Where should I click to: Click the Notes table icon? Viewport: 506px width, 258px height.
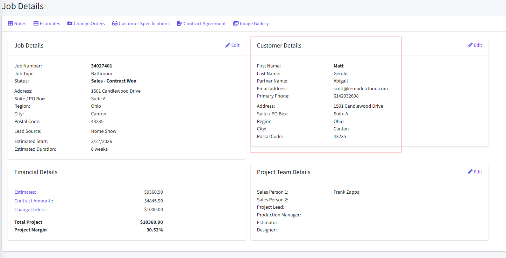(x=10, y=24)
